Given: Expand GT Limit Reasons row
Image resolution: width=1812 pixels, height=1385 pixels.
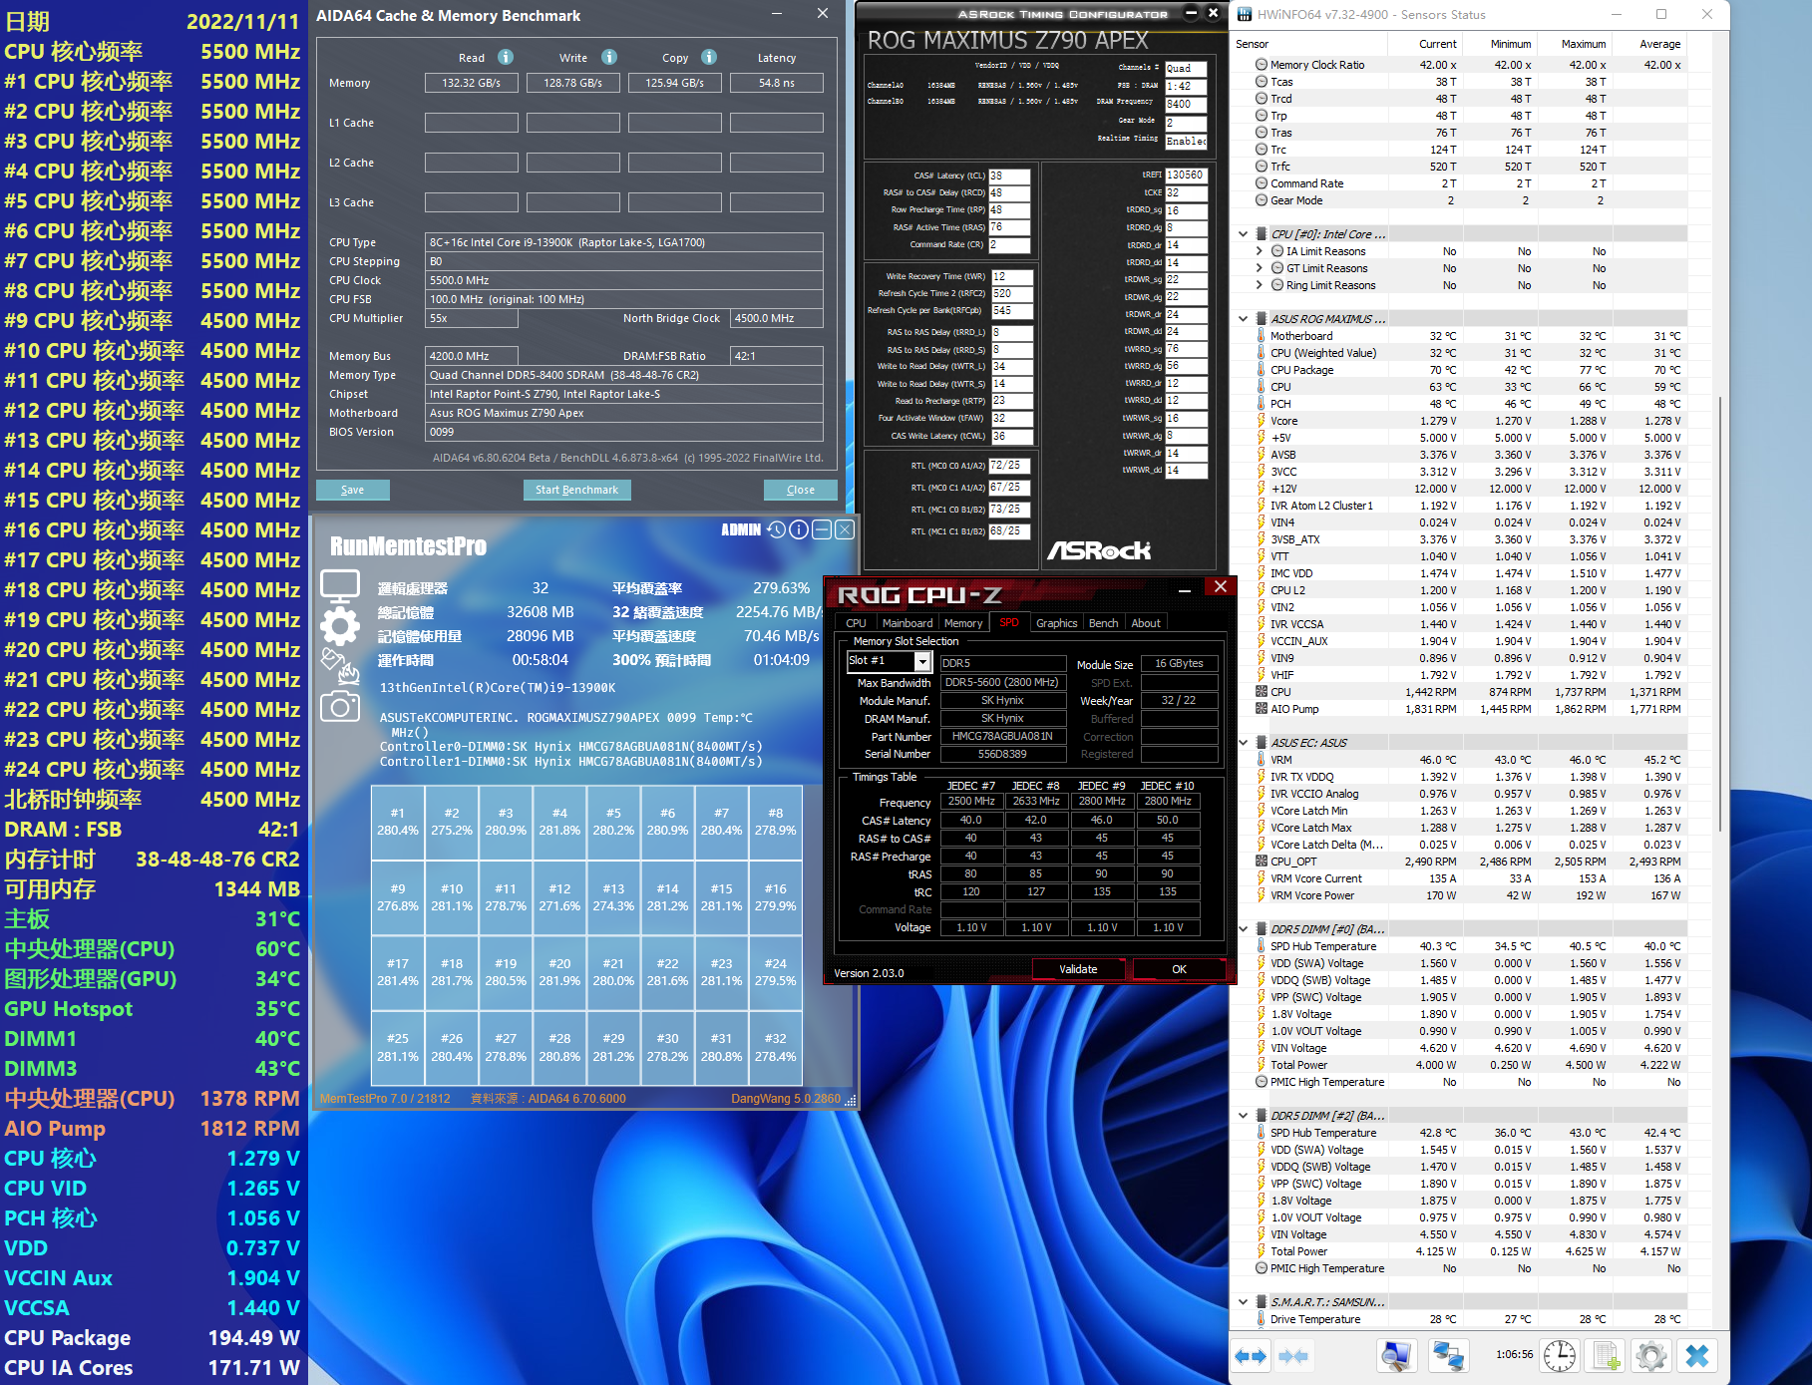Looking at the screenshot, I should pyautogui.click(x=1260, y=268).
